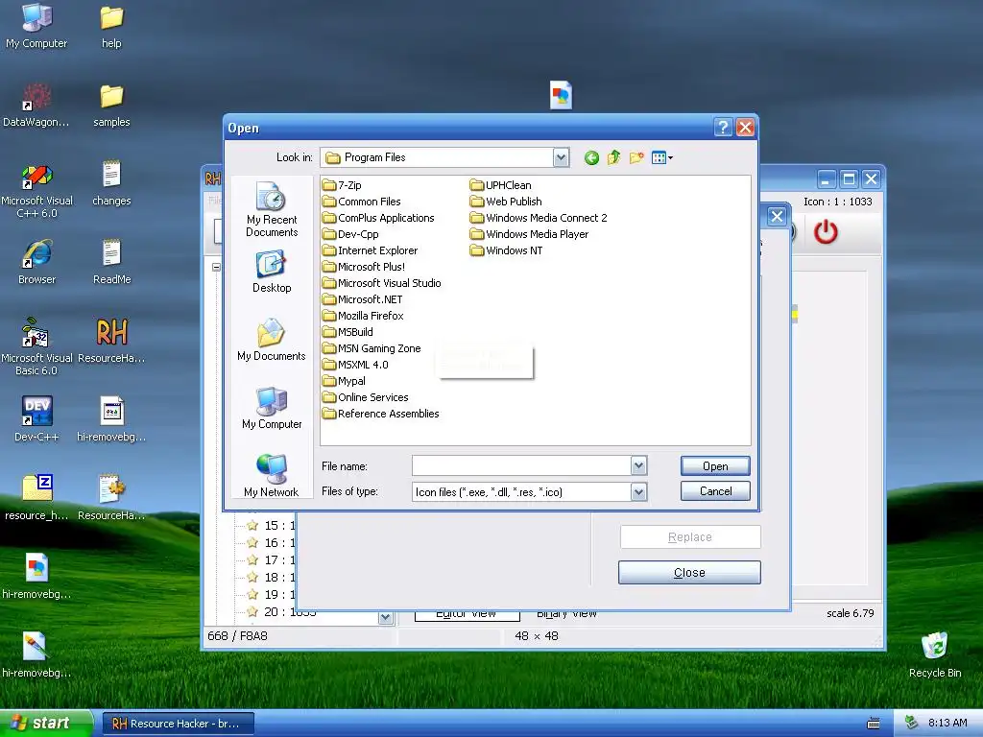Screen dimensions: 983x737
Task: Select the Windows Media Player folder
Action: point(530,234)
